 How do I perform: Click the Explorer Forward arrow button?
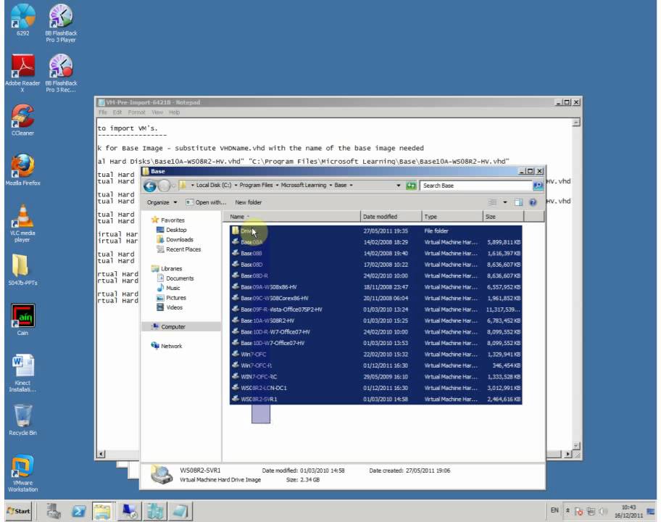click(164, 186)
